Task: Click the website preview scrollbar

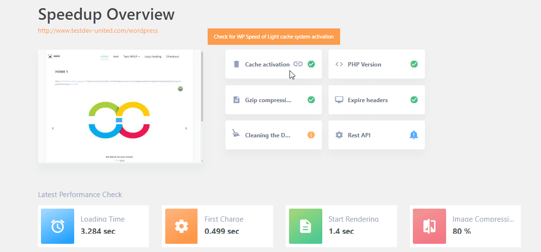Action: [202, 87]
